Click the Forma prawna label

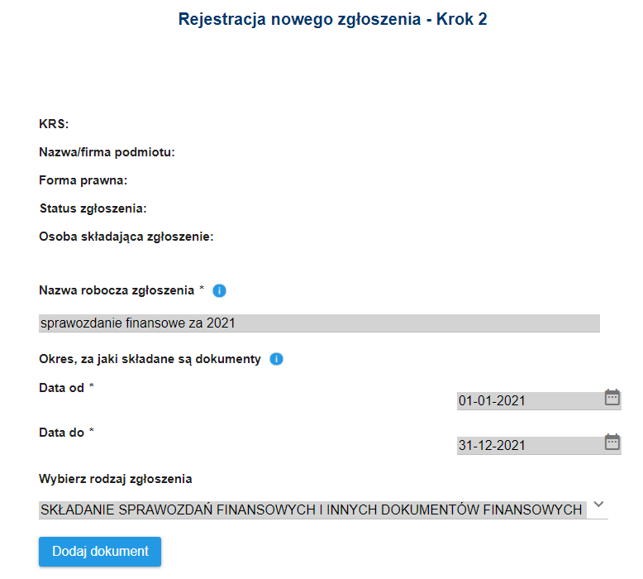[x=83, y=180]
